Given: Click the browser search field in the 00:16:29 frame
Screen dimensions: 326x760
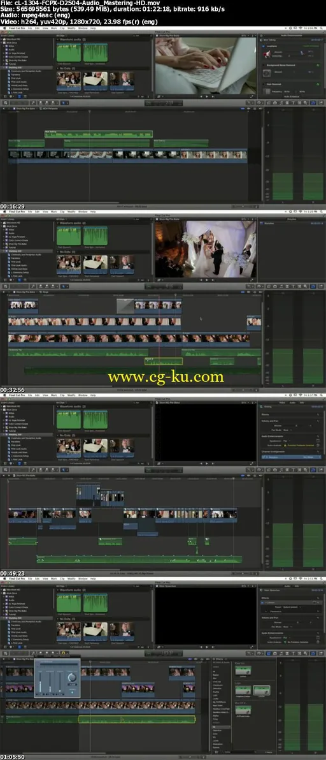Looking at the screenshot, I should pyautogui.click(x=141, y=36).
